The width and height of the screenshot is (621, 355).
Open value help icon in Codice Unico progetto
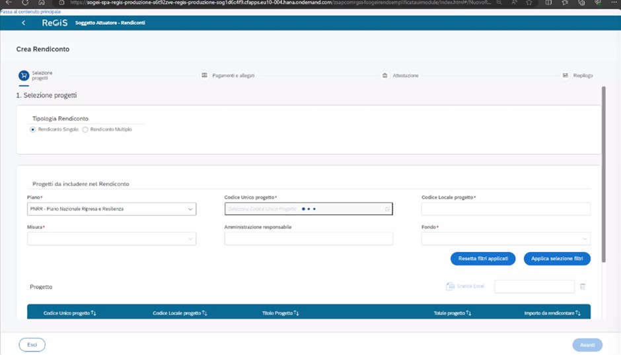(x=387, y=209)
